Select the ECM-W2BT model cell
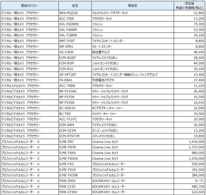 click(75, 58)
